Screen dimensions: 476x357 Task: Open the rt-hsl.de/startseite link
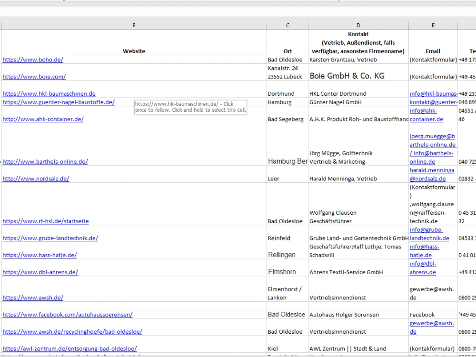click(x=46, y=221)
